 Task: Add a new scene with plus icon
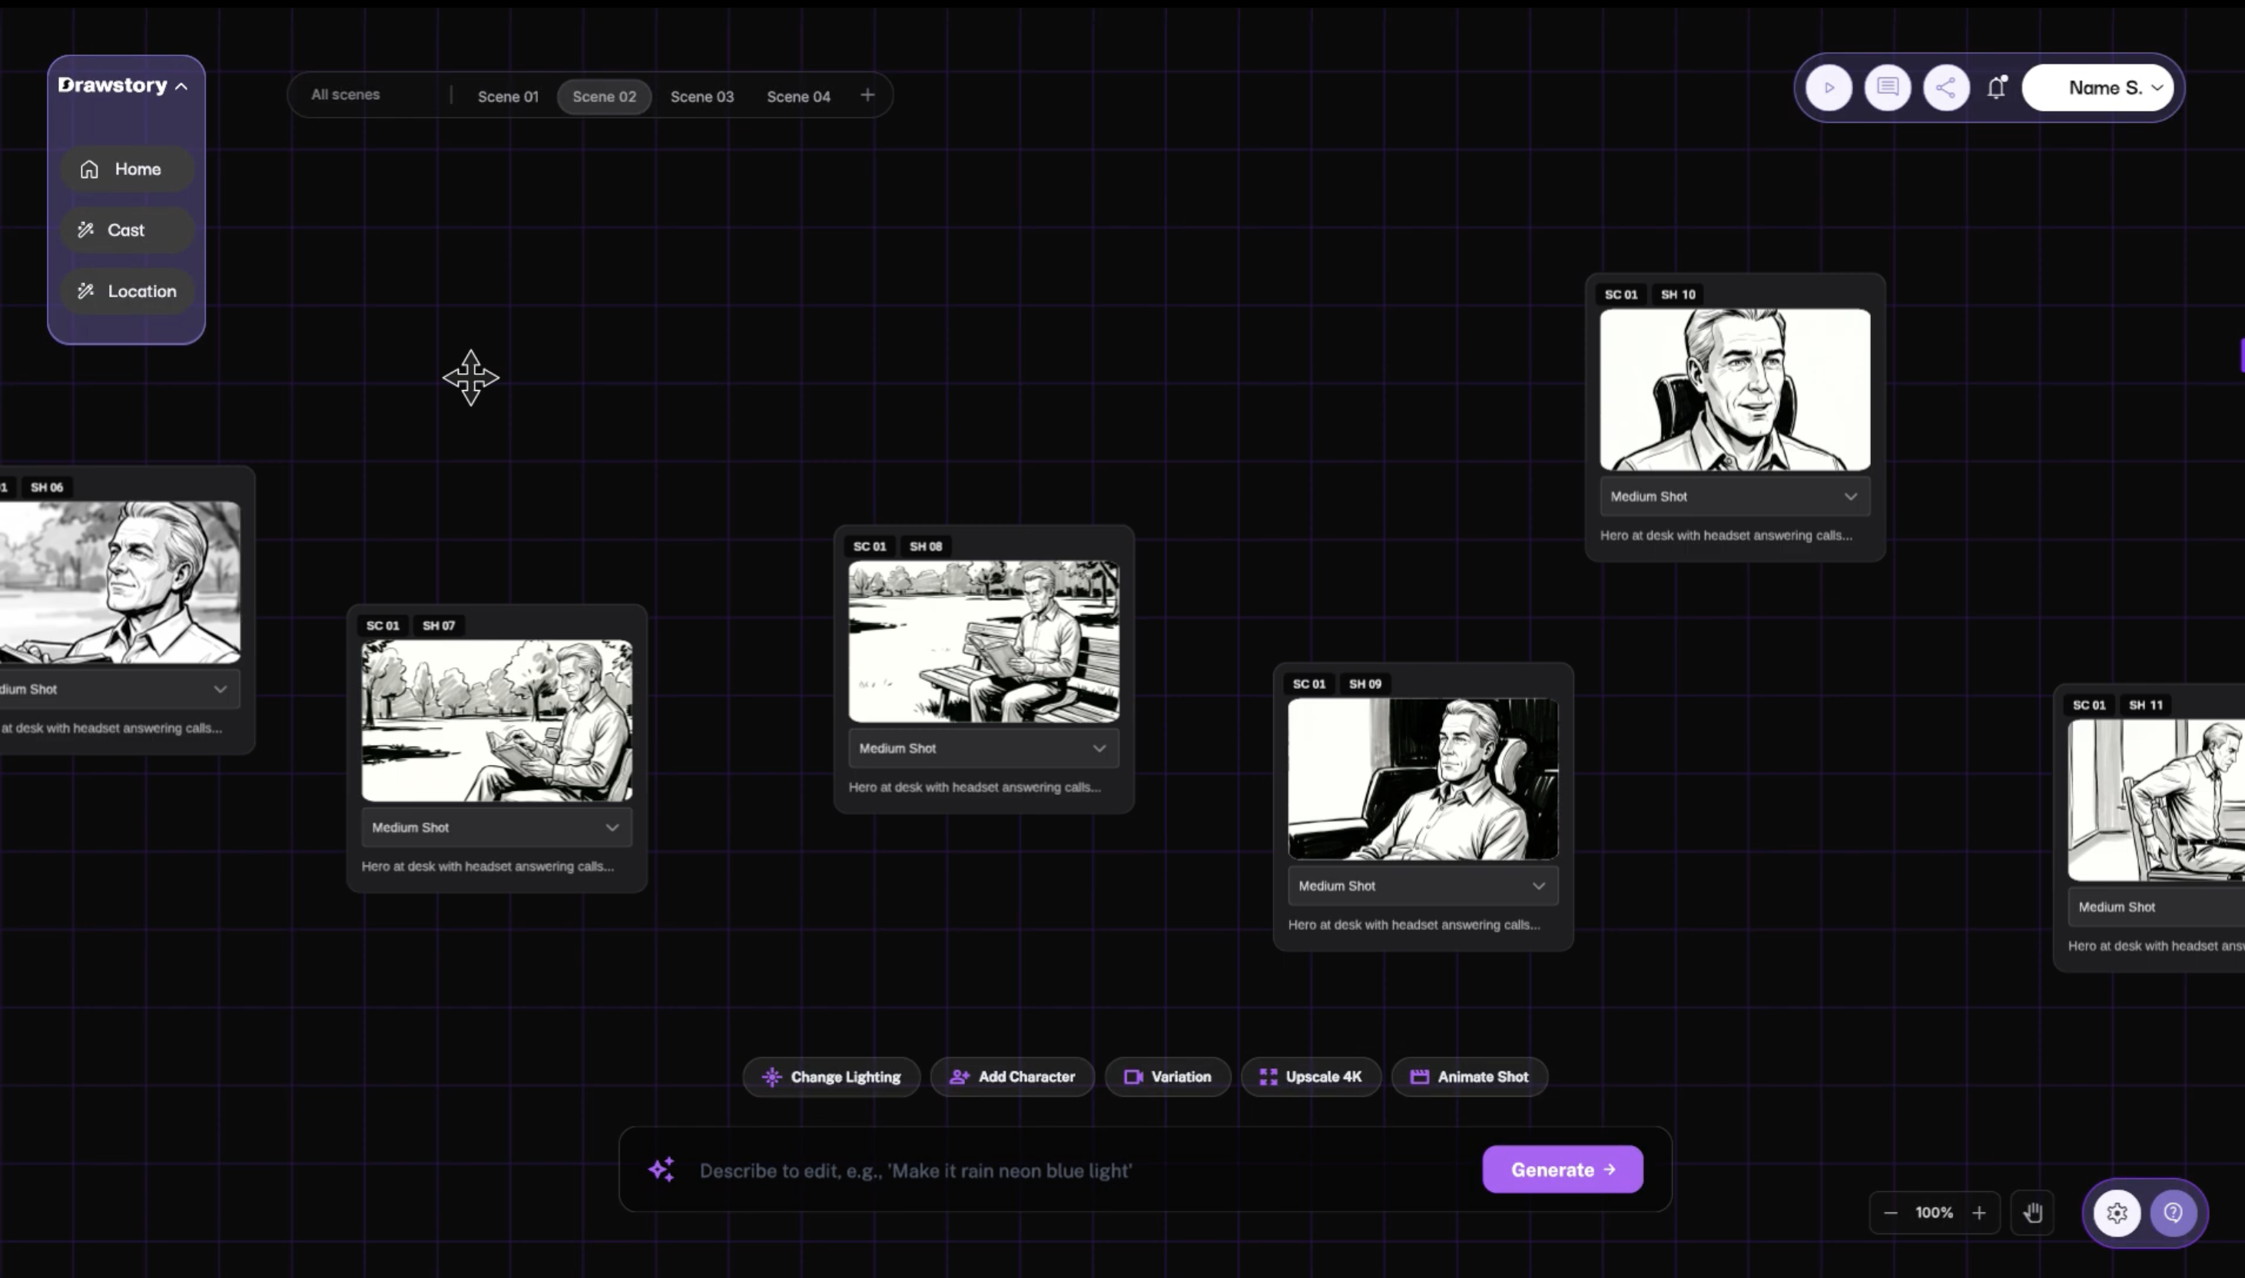[x=867, y=94]
